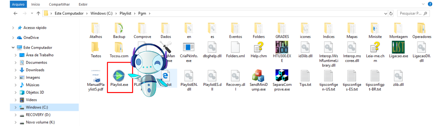Collapse Este Computador tree node

(x=13, y=47)
